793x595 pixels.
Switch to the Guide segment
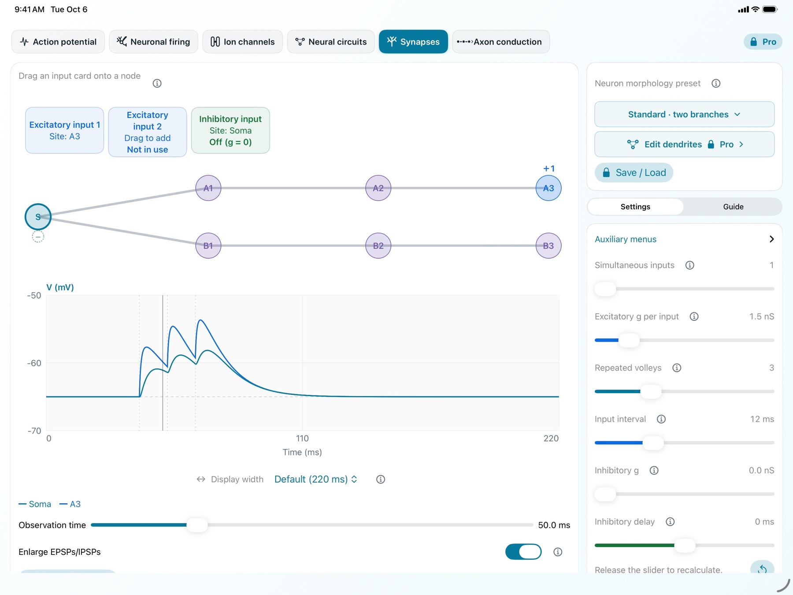[733, 207]
